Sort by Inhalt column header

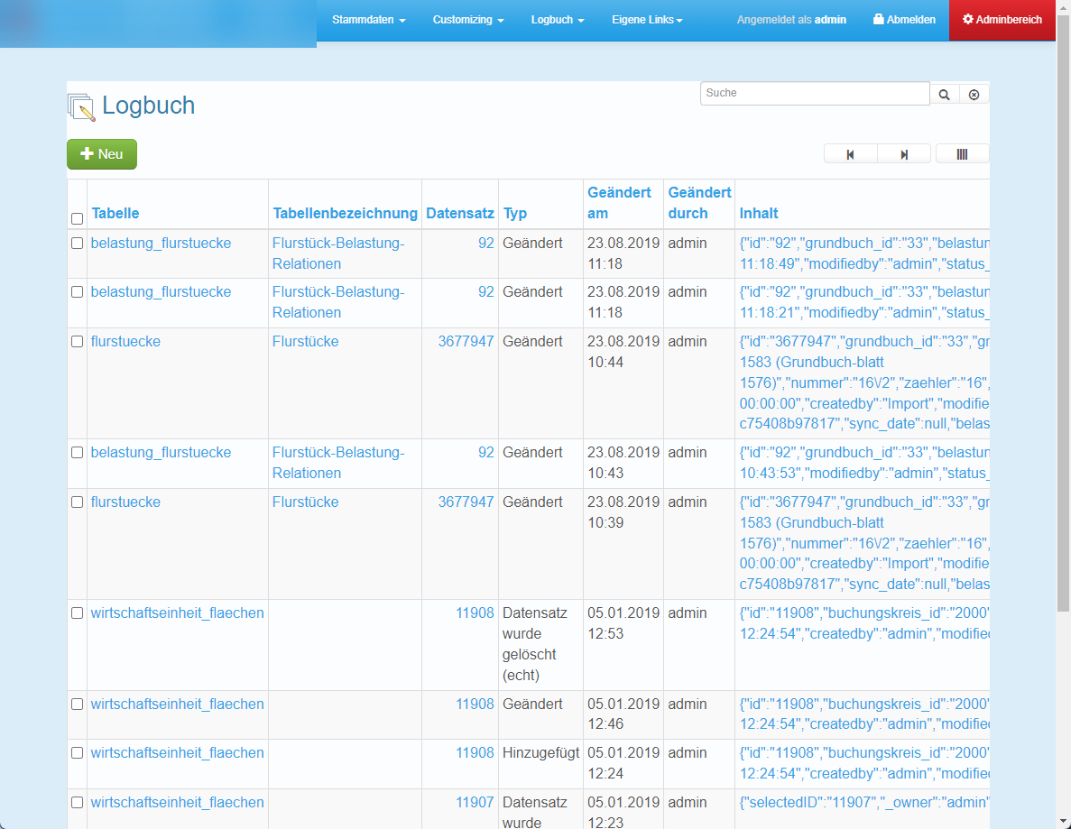point(759,213)
